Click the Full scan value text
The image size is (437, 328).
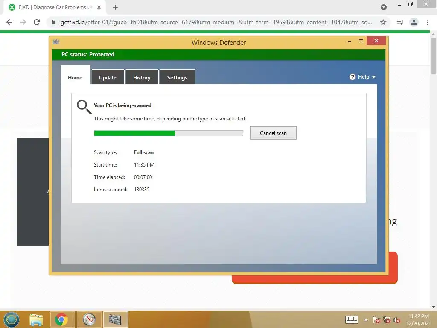point(144,152)
